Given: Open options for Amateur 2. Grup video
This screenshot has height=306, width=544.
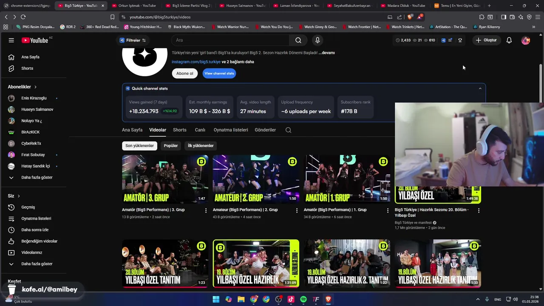Looking at the screenshot, I should pos(297,210).
